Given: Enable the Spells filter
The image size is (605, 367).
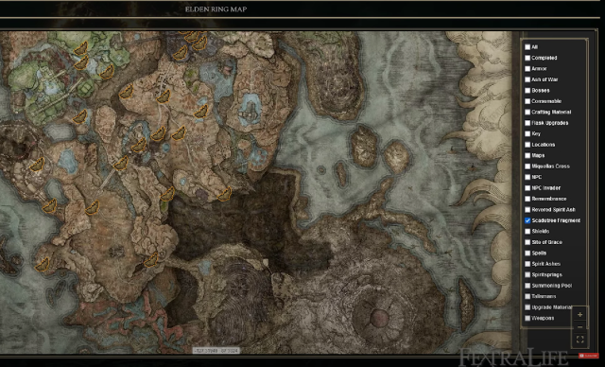Looking at the screenshot, I should [527, 253].
